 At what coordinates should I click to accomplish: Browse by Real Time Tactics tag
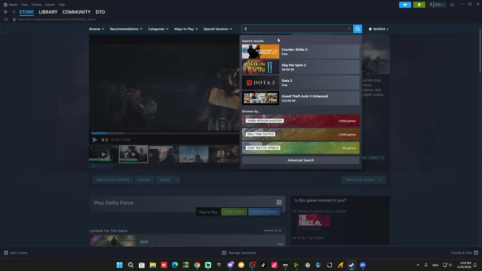300,134
